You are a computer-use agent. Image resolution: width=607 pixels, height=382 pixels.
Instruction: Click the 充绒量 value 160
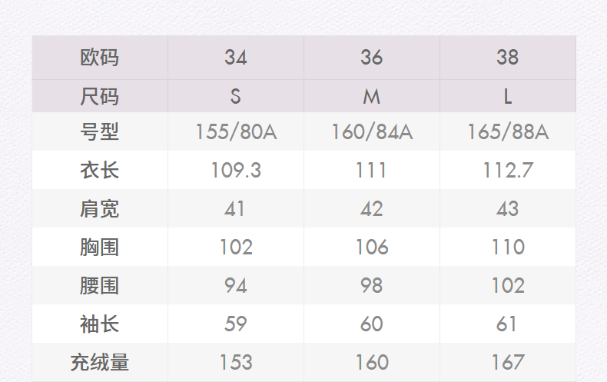[x=372, y=362]
